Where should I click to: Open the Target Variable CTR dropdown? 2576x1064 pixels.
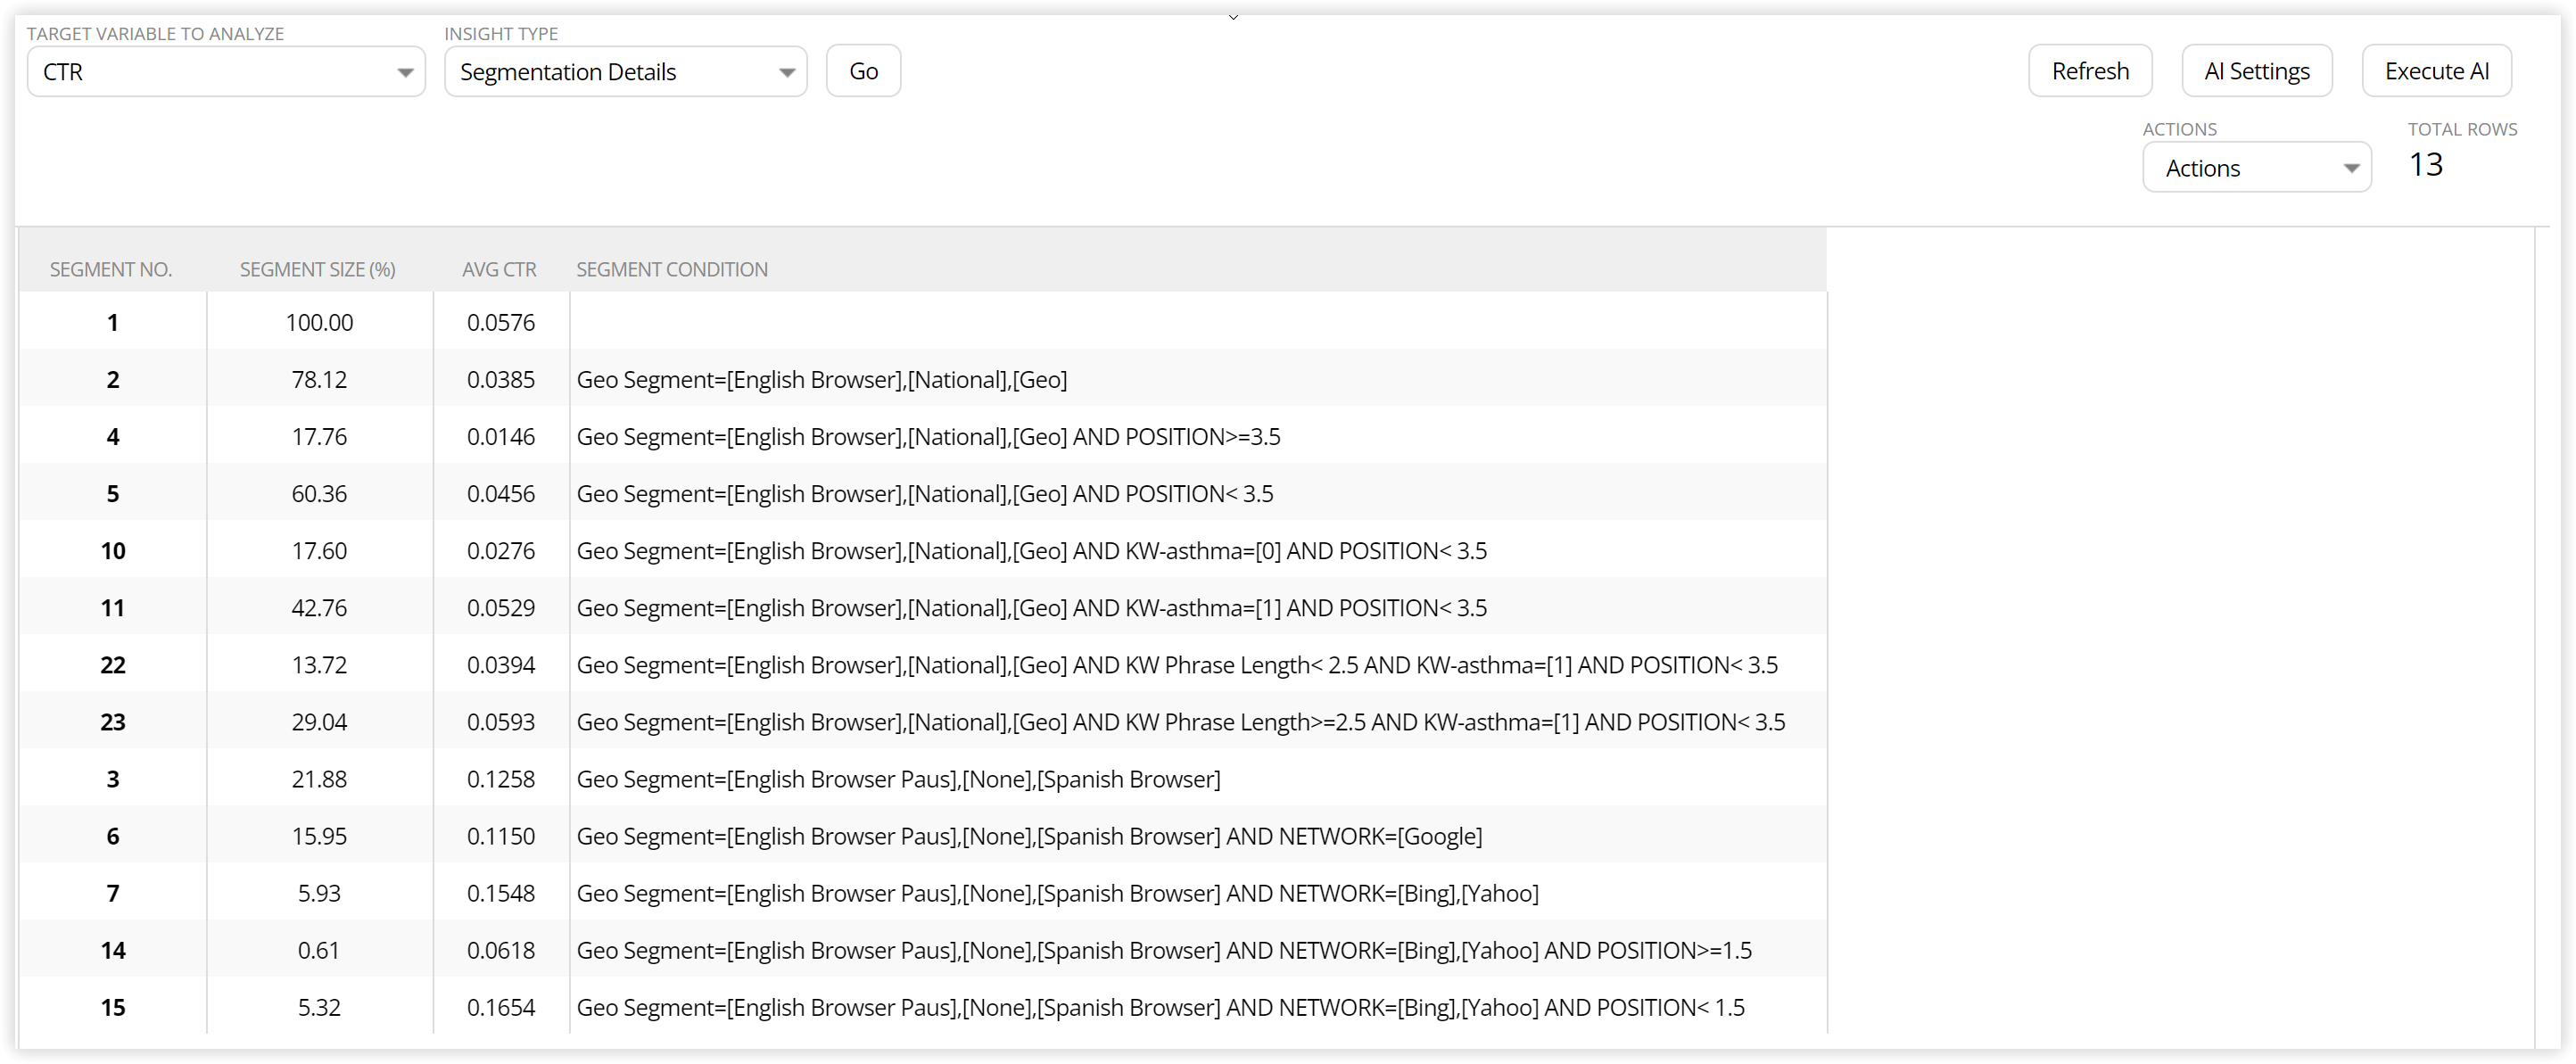point(226,72)
